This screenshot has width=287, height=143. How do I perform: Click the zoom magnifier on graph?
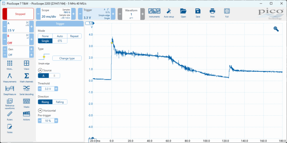point(276,29)
